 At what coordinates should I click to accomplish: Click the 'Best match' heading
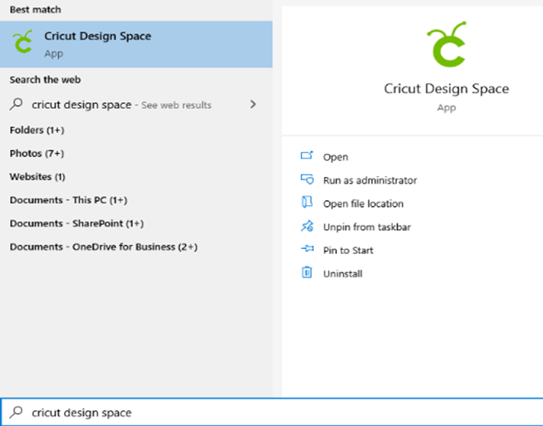point(36,10)
